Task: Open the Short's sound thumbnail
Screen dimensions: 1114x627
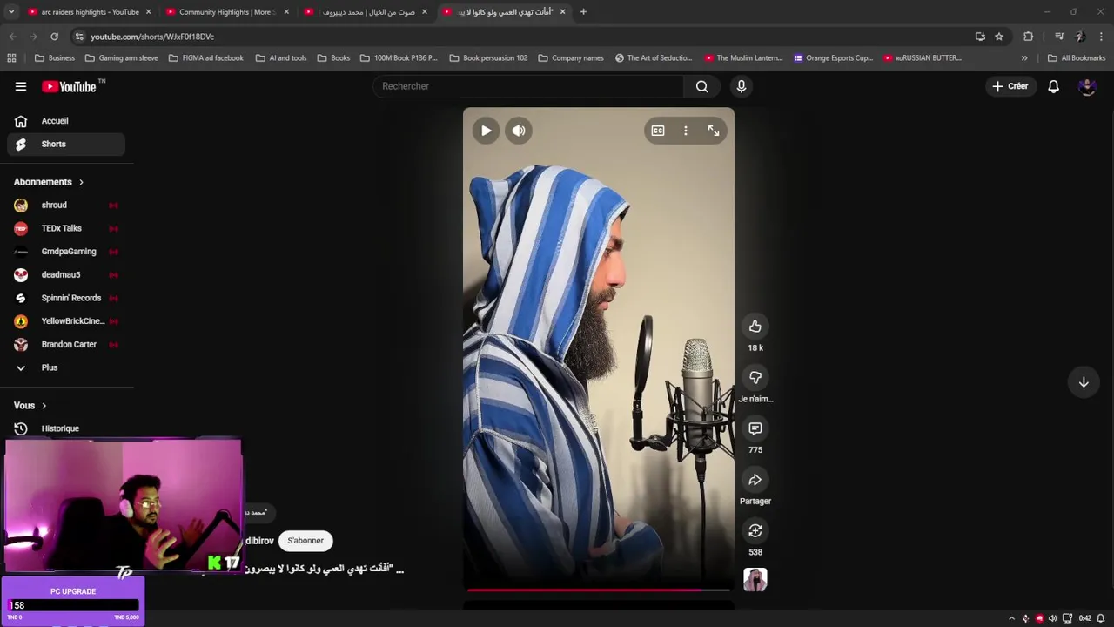Action: coord(755,580)
